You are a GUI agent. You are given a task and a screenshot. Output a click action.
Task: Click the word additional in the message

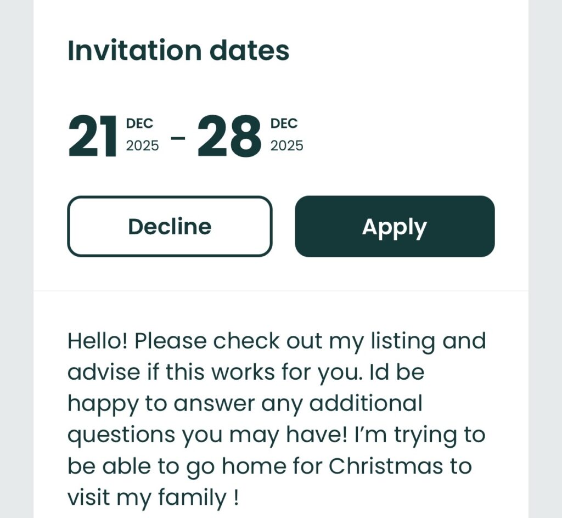click(x=366, y=404)
